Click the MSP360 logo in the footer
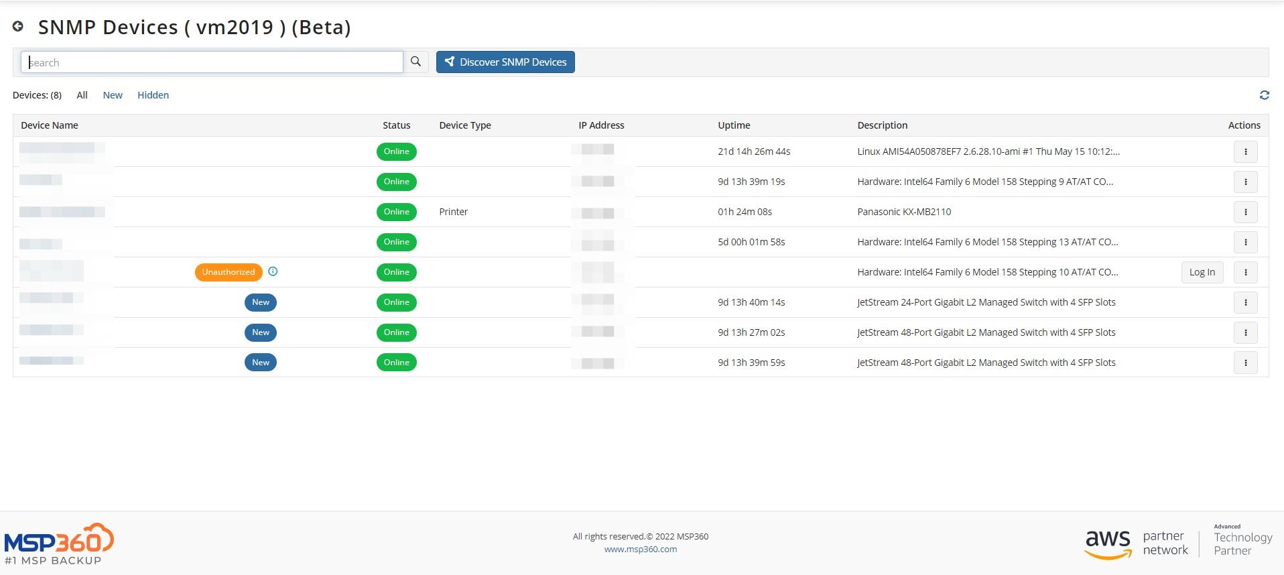 tap(58, 544)
